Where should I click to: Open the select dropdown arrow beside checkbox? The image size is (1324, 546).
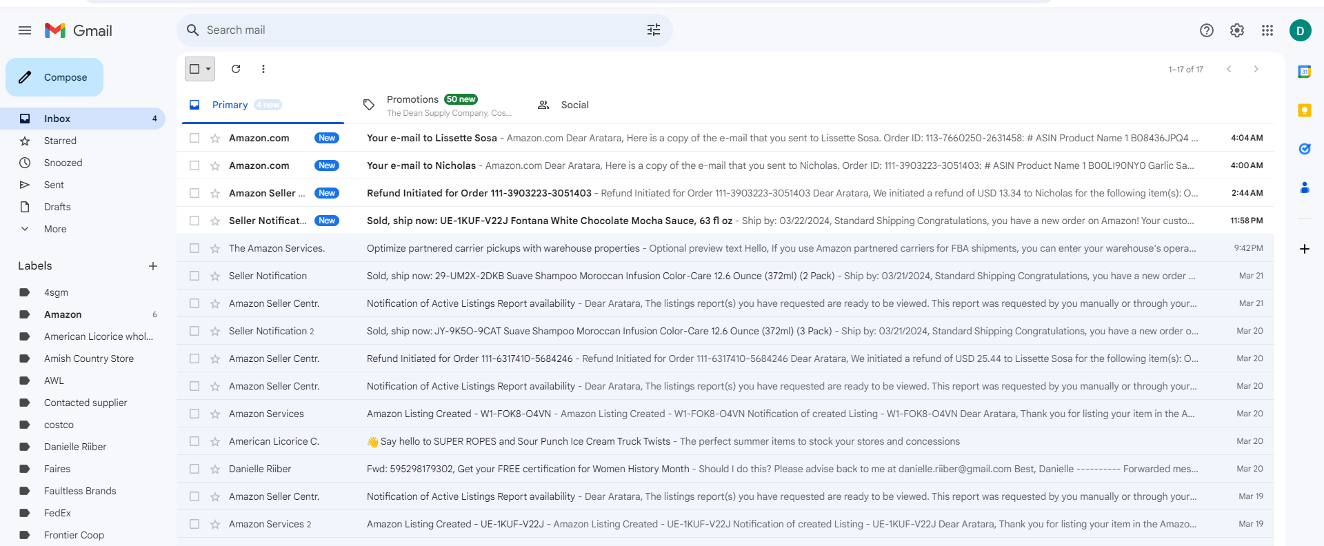click(208, 69)
